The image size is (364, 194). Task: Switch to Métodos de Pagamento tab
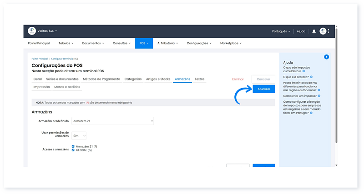pos(101,79)
